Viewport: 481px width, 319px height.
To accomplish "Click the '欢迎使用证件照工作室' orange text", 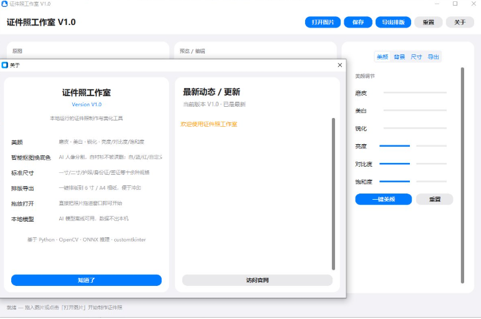I will pyautogui.click(x=208, y=124).
